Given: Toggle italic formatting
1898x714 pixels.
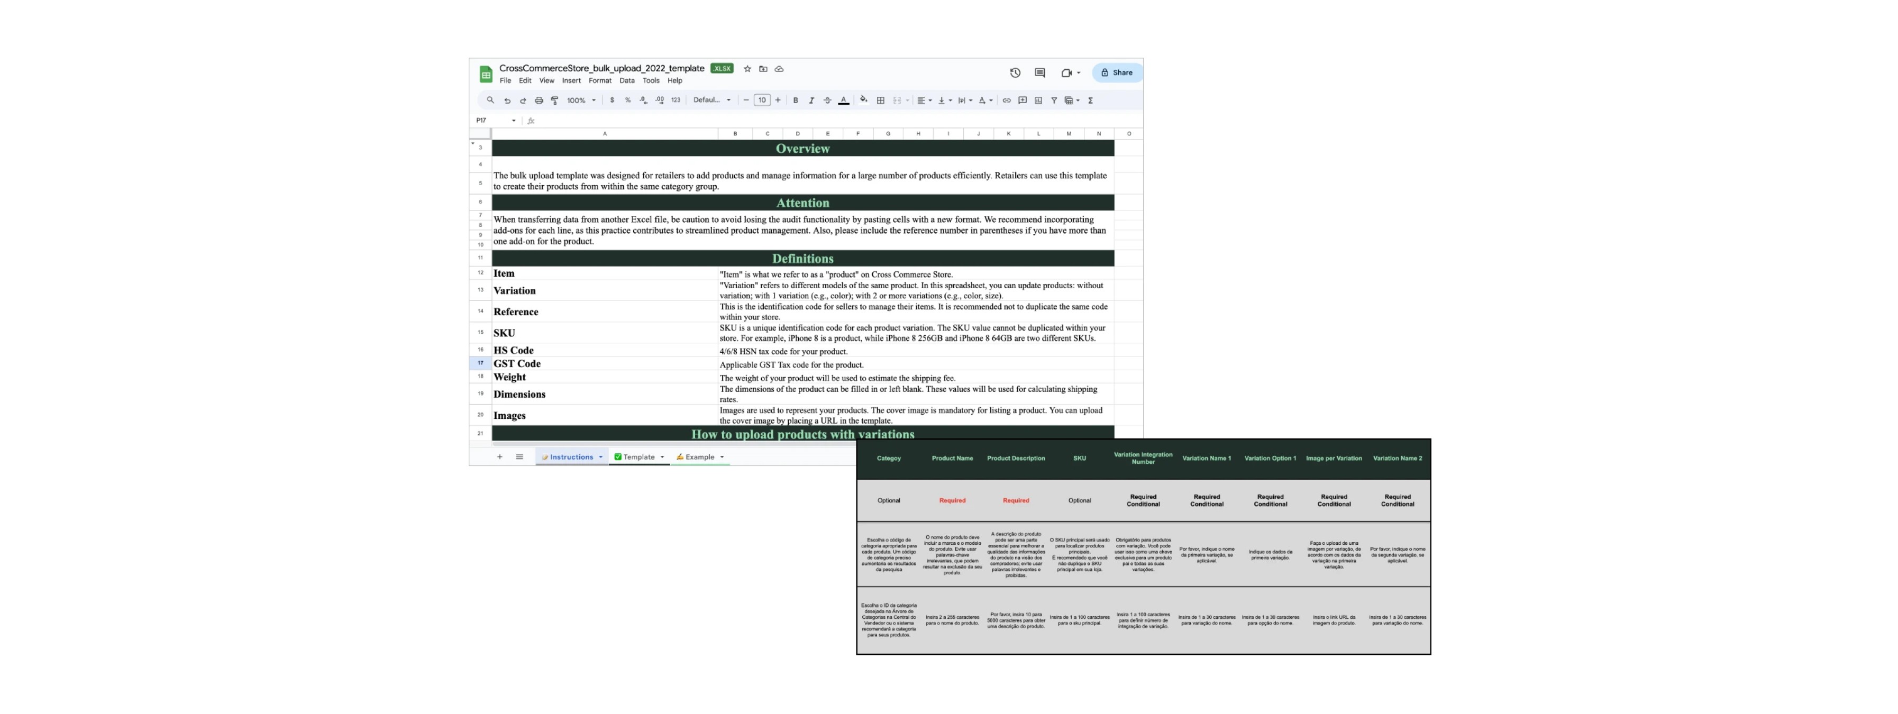Looking at the screenshot, I should click(811, 100).
